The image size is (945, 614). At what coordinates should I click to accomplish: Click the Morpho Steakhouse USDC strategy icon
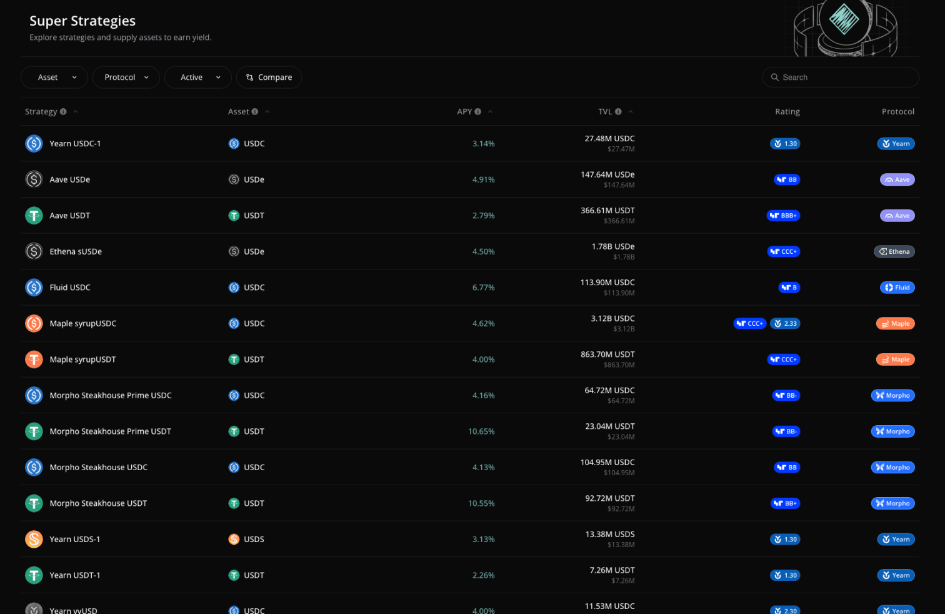click(34, 467)
